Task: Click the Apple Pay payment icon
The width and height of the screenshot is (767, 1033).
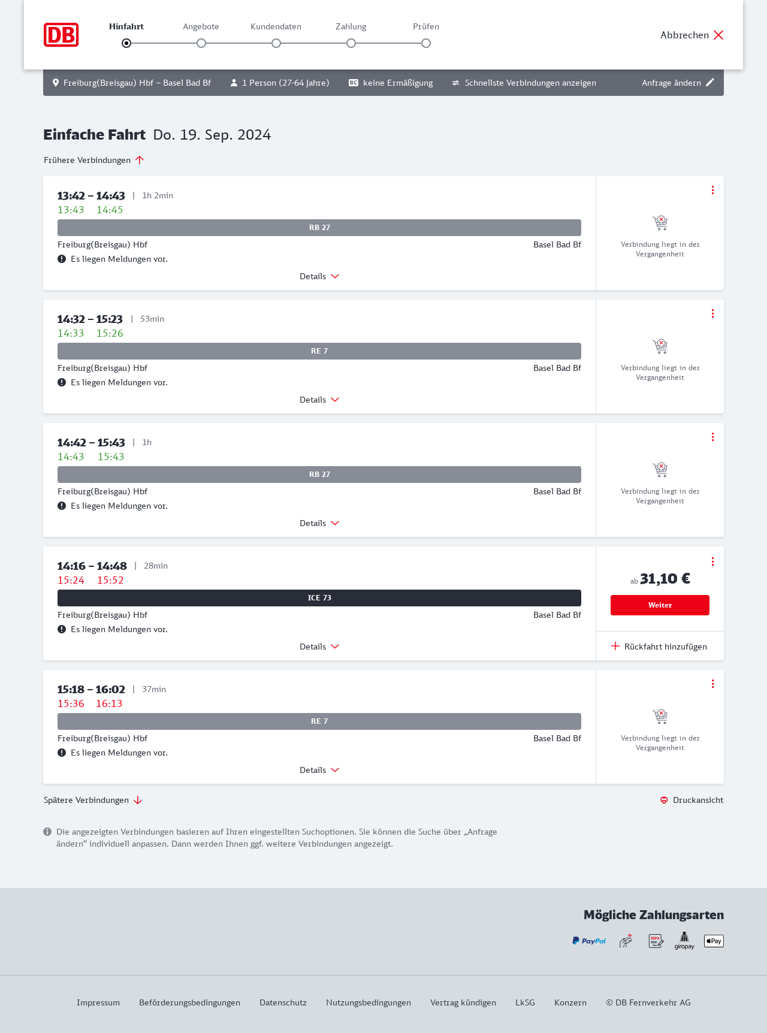Action: click(714, 941)
